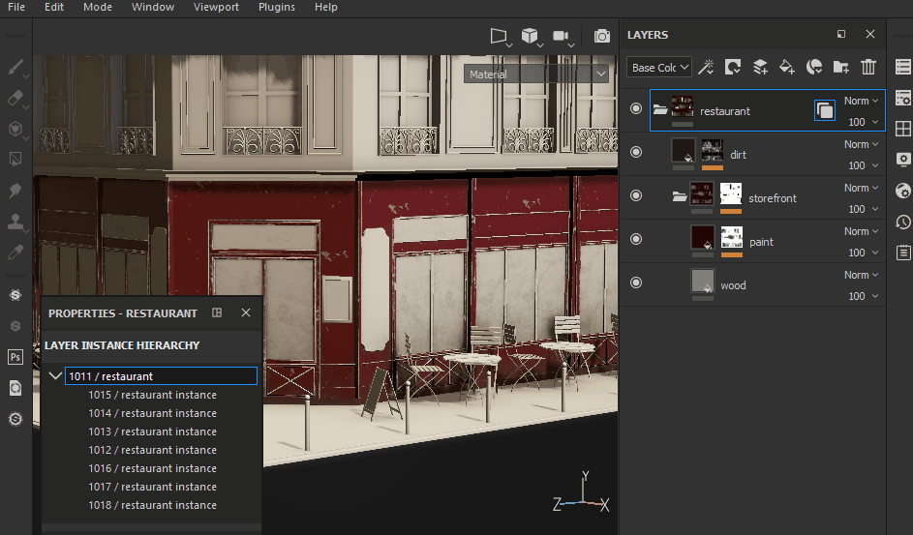The width and height of the screenshot is (913, 535).
Task: Open the Base Color channel dropdown
Action: tap(659, 68)
